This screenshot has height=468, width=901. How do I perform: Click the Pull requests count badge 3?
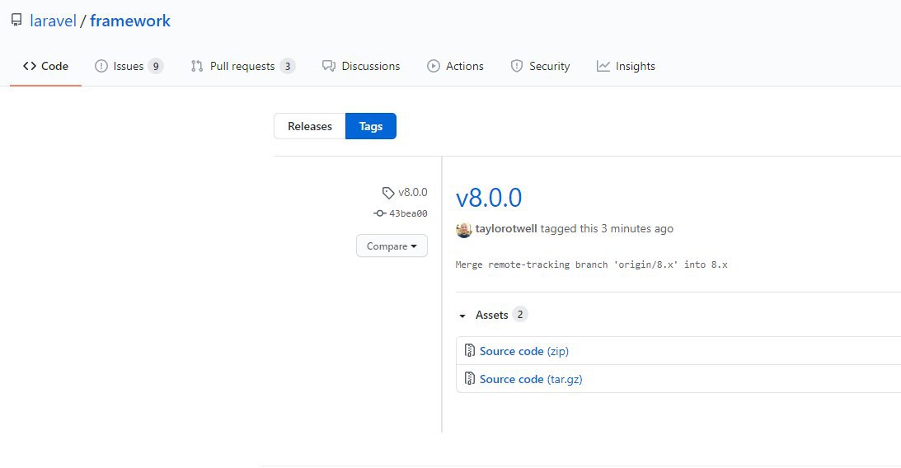tap(288, 66)
